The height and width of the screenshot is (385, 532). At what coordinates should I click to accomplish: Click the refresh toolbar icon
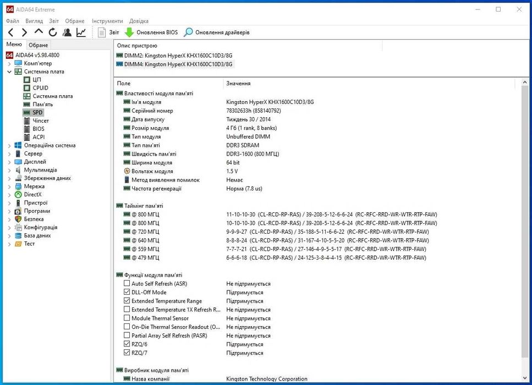click(x=53, y=32)
